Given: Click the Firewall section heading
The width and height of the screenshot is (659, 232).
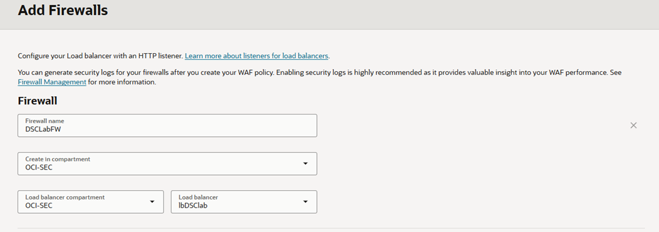Looking at the screenshot, I should pos(38,101).
